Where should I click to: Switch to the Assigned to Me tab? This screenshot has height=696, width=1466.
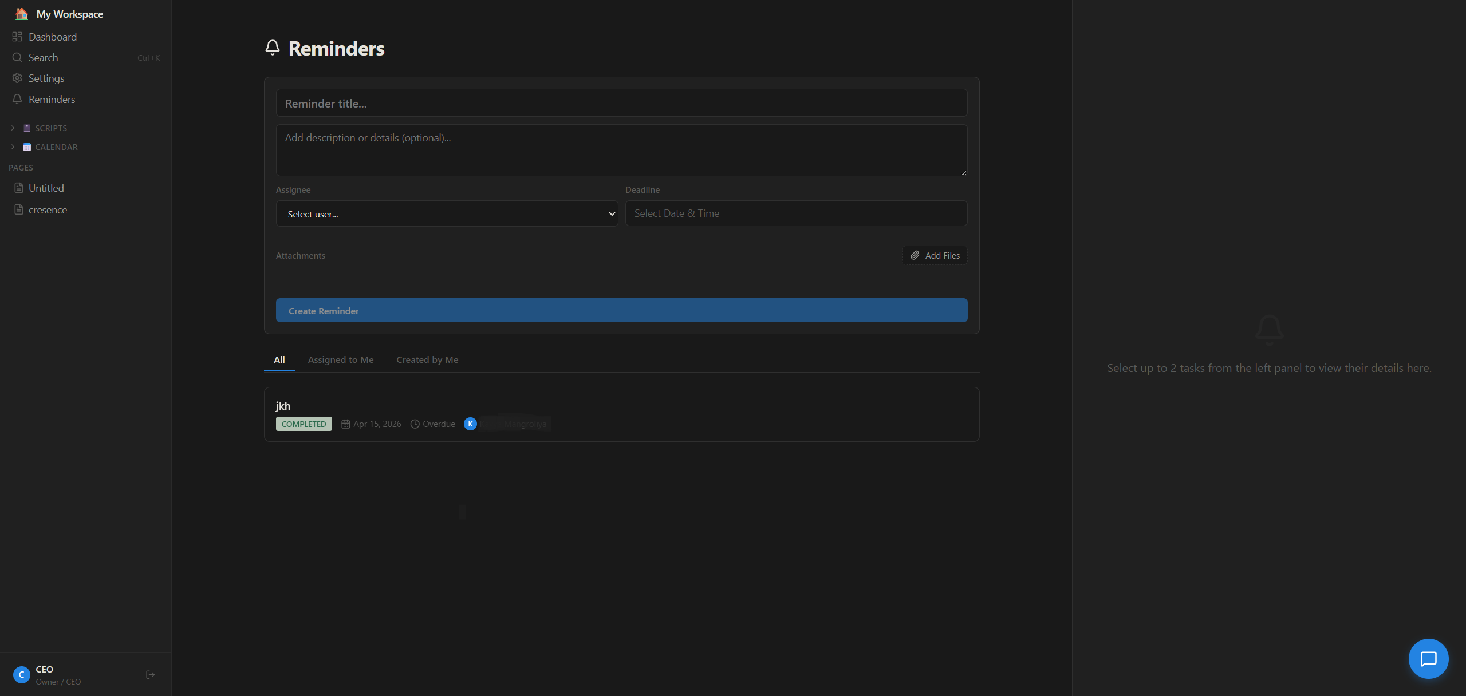[341, 359]
